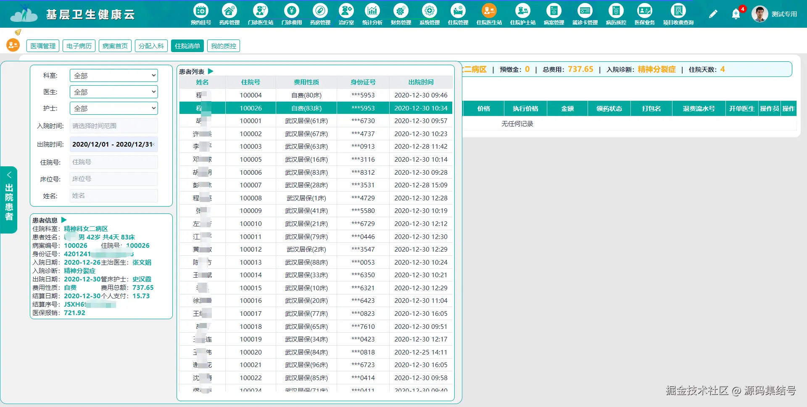807x407 pixels.
Task: Click 张文娟 attending doctor name
Action: [x=142, y=262]
